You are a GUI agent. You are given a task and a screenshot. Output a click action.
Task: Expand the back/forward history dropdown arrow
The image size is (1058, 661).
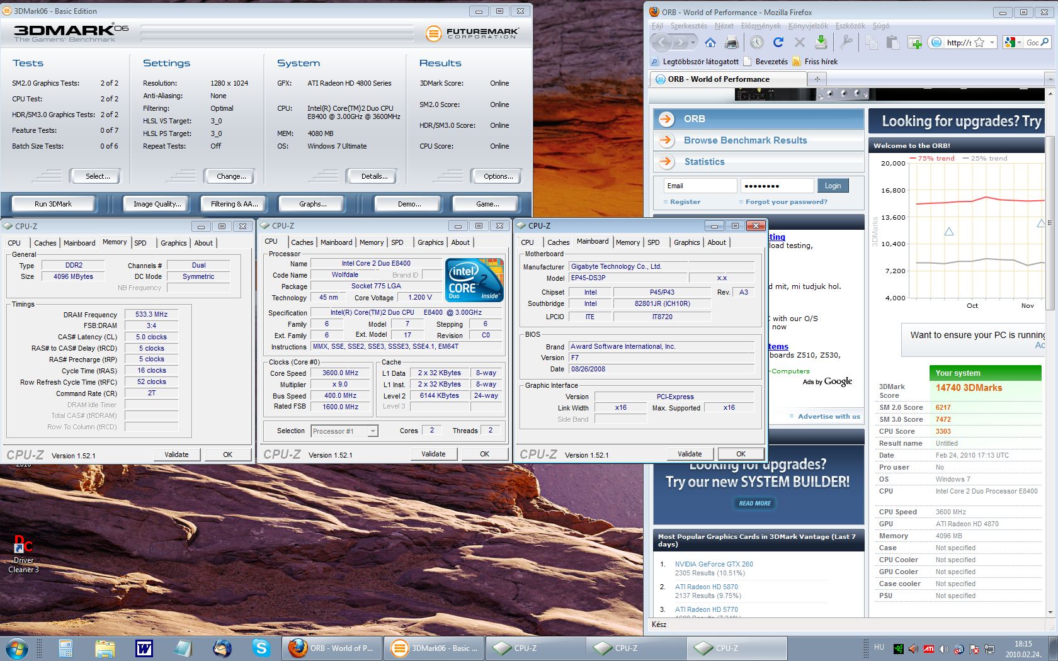pos(693,42)
